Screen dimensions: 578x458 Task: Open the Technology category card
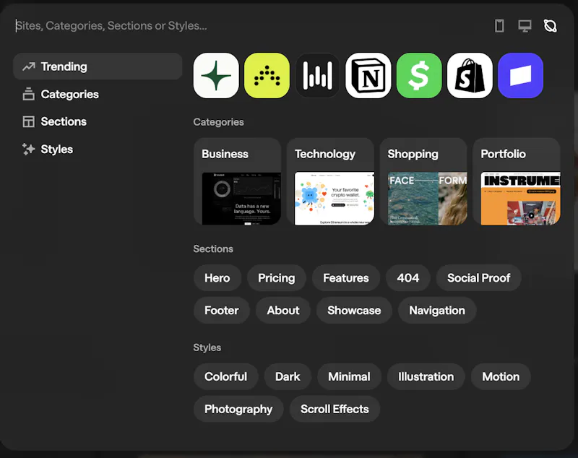click(x=331, y=181)
